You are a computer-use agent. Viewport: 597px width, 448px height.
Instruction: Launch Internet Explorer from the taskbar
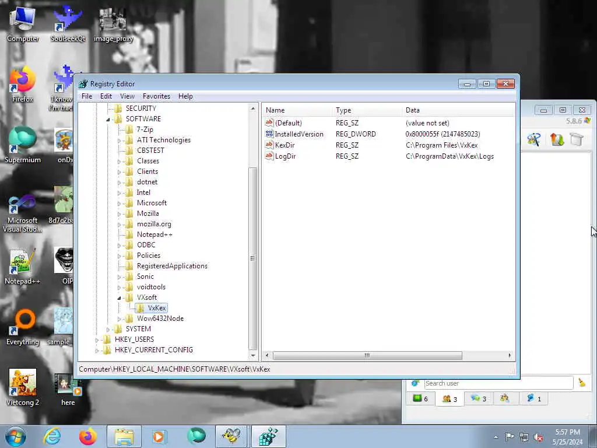tap(52, 436)
